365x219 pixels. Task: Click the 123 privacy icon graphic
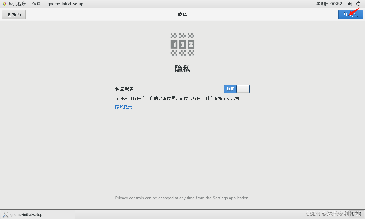[x=182, y=44]
